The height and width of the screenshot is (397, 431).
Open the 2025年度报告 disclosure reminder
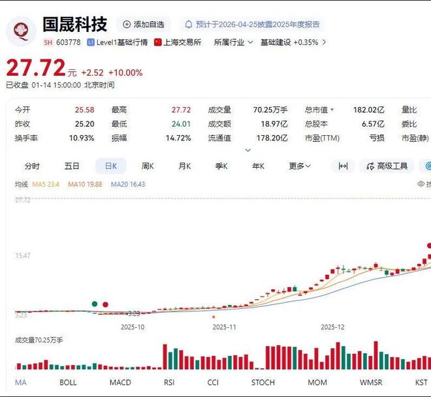point(252,24)
